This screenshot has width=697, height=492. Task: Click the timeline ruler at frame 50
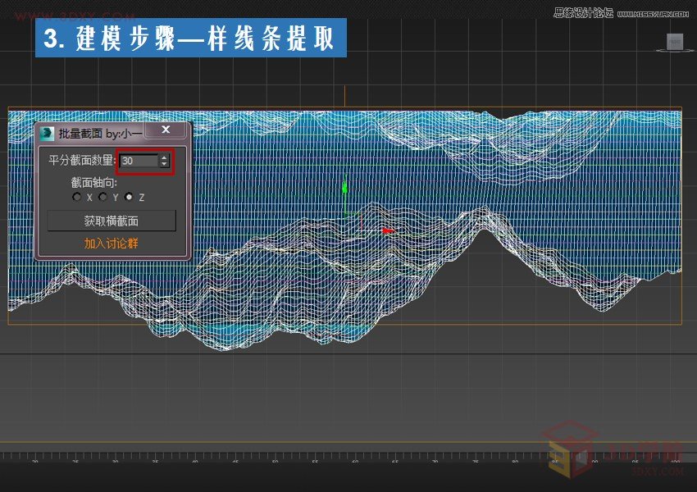click(x=276, y=458)
